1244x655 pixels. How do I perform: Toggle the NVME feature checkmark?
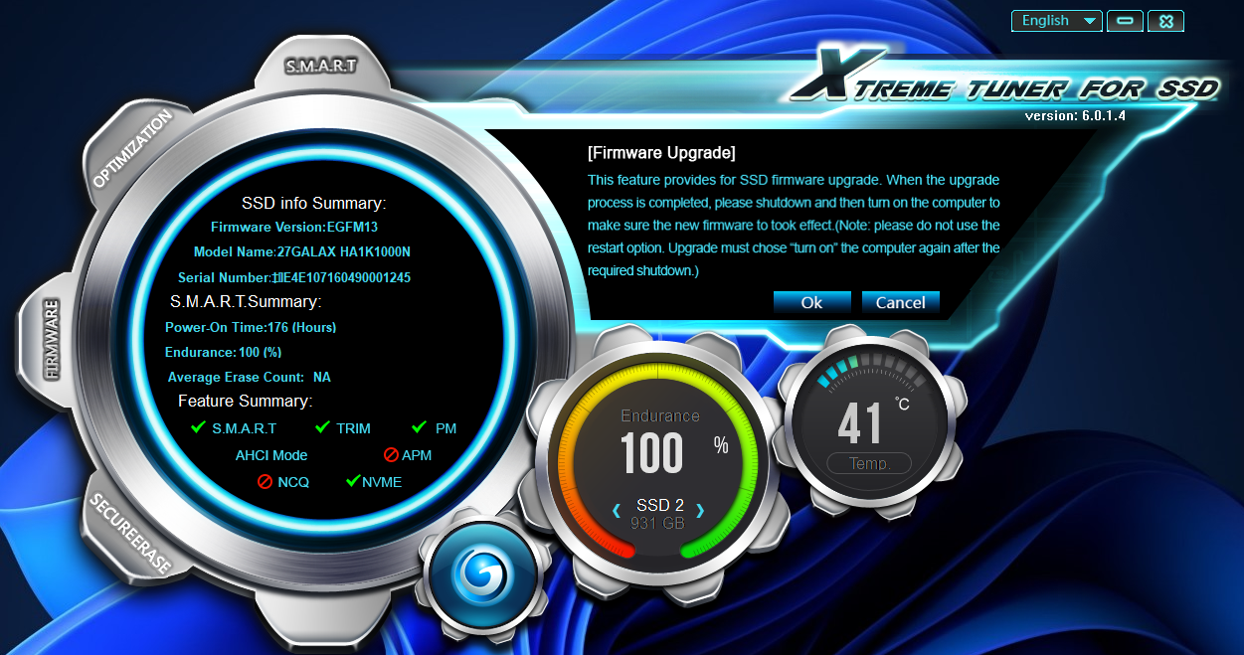tap(351, 482)
